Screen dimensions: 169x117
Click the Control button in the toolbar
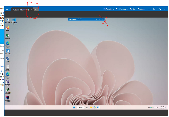141,9
